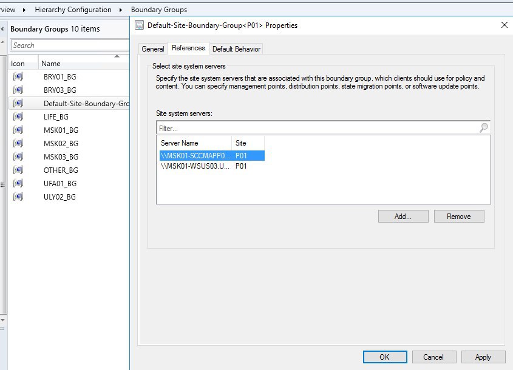513x370 pixels.
Task: Click the Default-Site-Boundary-Group row icon
Action: [x=18, y=103]
